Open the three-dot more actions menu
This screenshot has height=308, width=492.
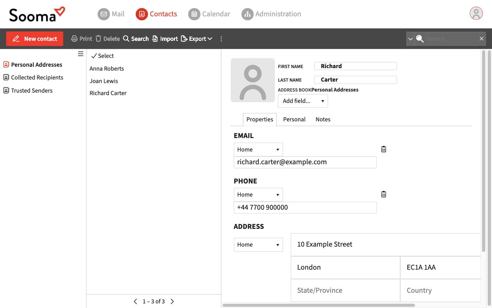click(x=221, y=39)
